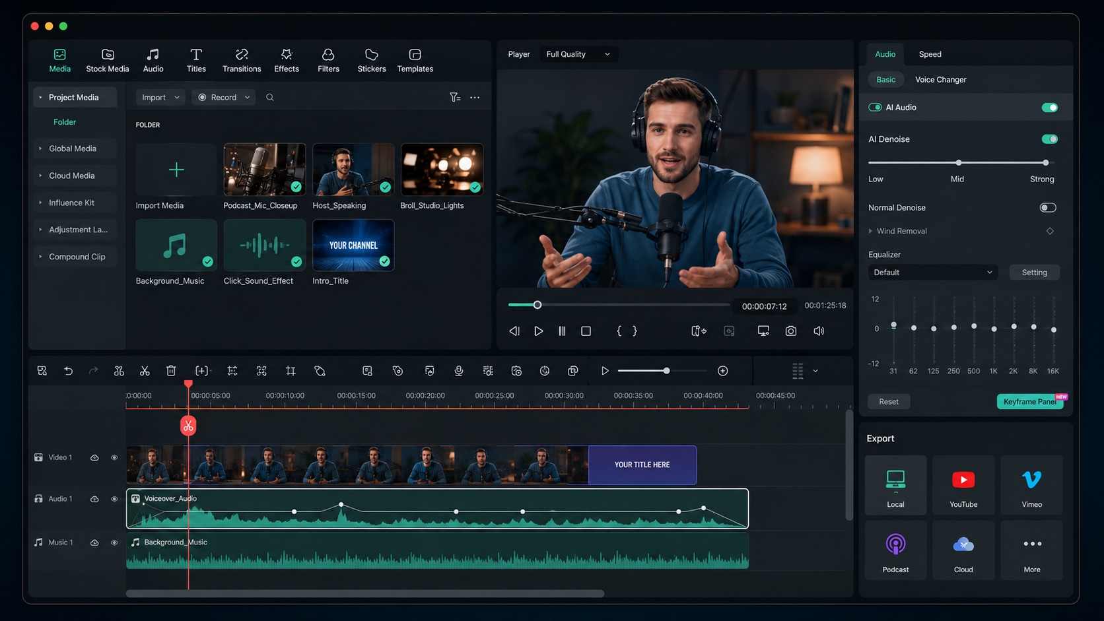Viewport: 1104px width, 621px height.
Task: Open More export options
Action: pyautogui.click(x=1031, y=550)
